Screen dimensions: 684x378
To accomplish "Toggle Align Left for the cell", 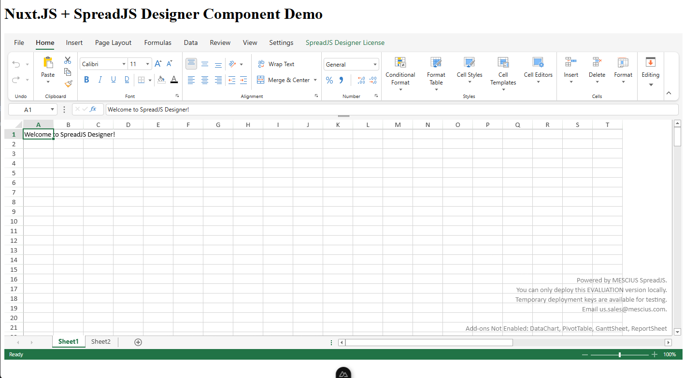I will (191, 80).
